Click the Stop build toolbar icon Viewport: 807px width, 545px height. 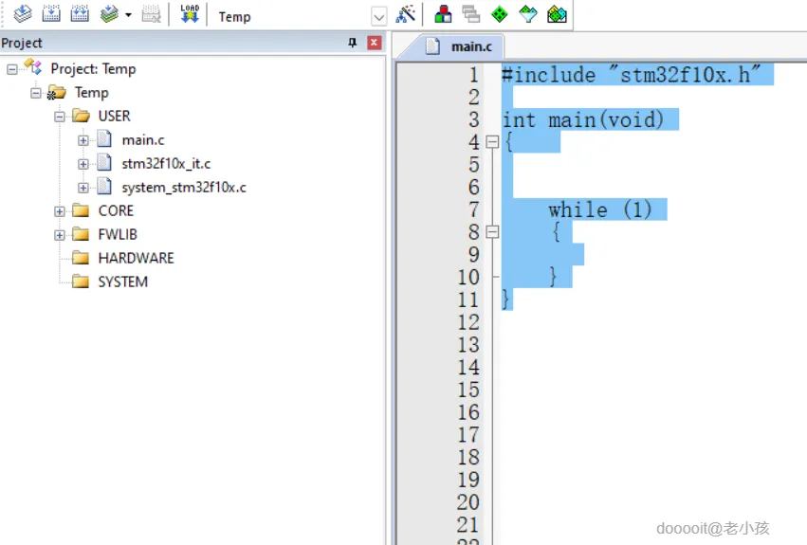[x=151, y=14]
